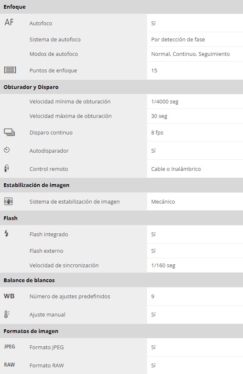Click the image stabilization hand icon

point(8,201)
